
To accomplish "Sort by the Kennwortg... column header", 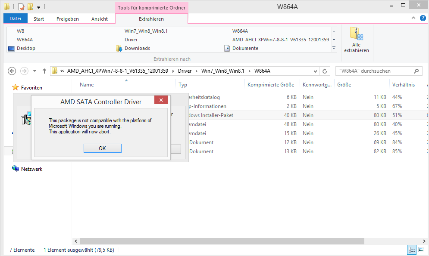I will click(317, 85).
